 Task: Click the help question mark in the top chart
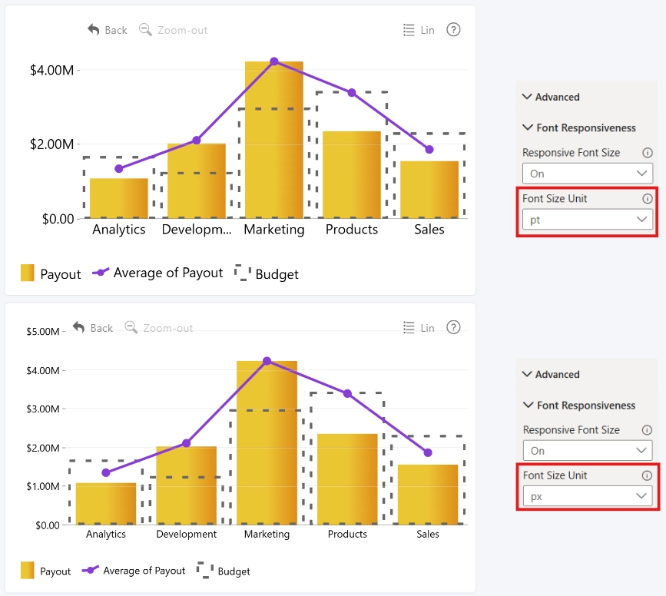[x=453, y=30]
